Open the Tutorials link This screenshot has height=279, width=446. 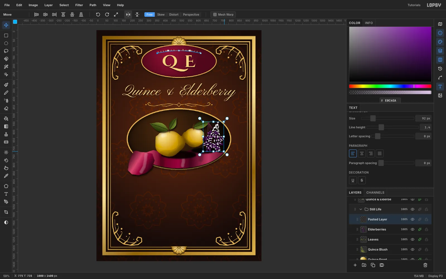(414, 5)
